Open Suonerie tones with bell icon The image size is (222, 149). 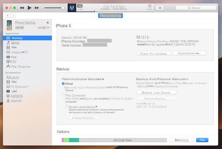pyautogui.click(x=27, y=101)
